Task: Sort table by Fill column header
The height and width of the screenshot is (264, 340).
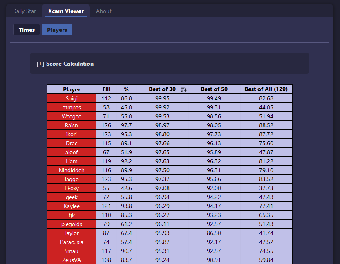Action: coord(106,89)
